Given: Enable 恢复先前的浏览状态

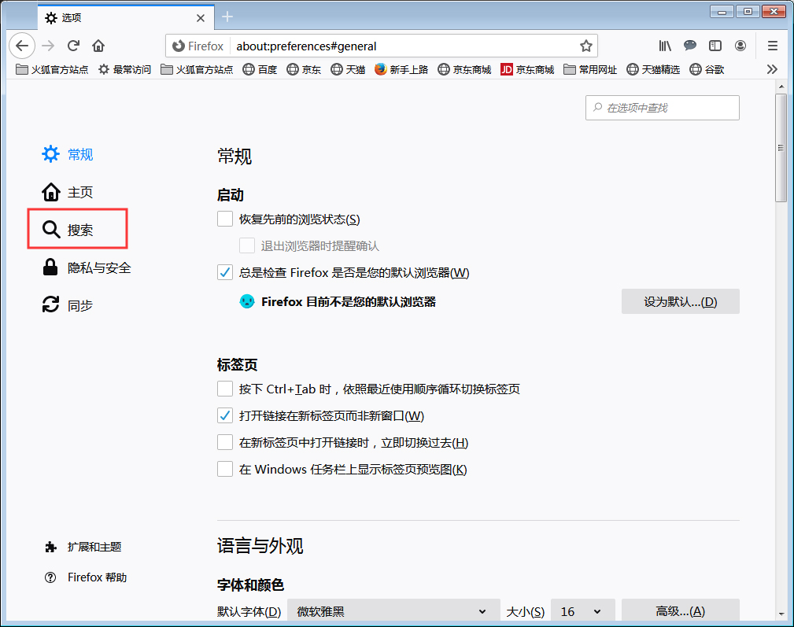Looking at the screenshot, I should (x=224, y=219).
